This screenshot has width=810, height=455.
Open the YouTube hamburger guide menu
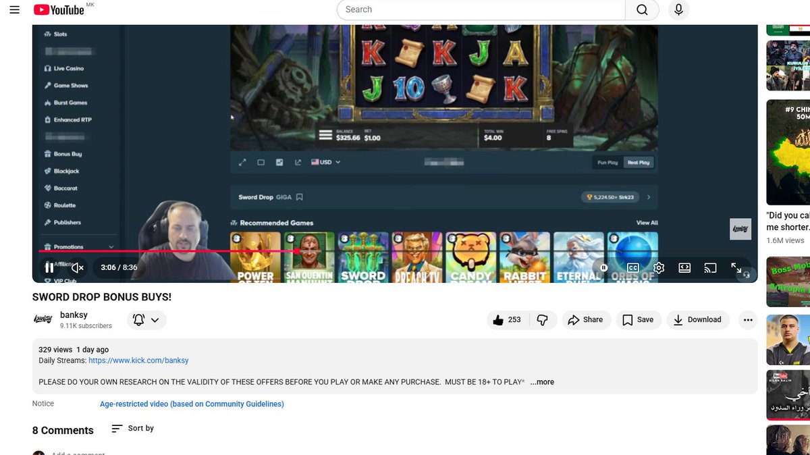[x=15, y=9]
